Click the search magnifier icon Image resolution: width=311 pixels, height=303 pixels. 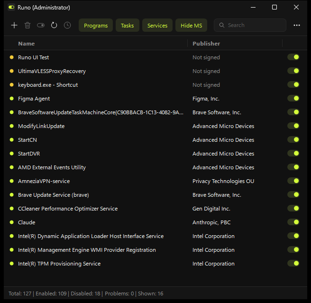point(222,25)
